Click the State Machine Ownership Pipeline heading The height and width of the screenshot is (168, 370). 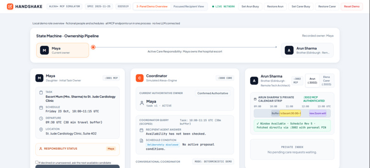pyautogui.click(x=67, y=36)
